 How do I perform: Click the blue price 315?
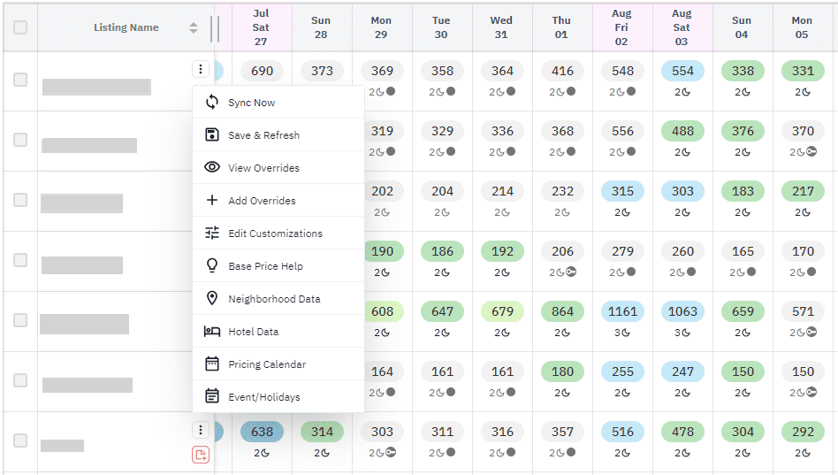622,191
